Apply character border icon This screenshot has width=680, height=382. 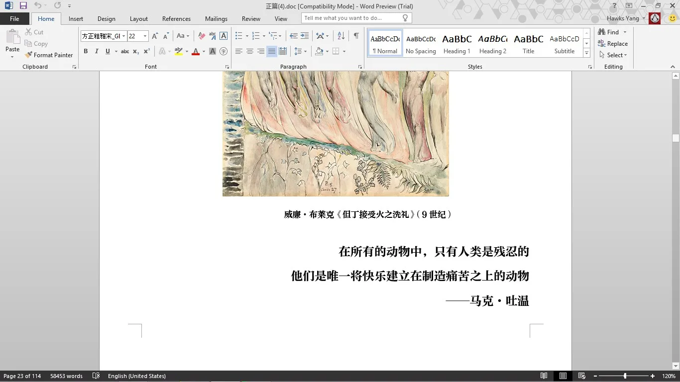point(224,36)
